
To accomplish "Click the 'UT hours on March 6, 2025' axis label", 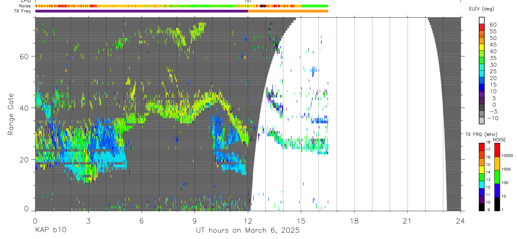I will click(248, 231).
